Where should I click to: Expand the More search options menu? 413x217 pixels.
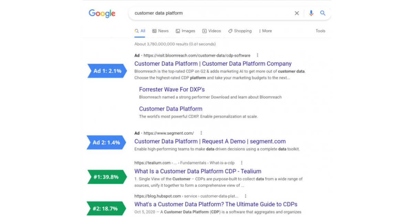click(x=265, y=31)
